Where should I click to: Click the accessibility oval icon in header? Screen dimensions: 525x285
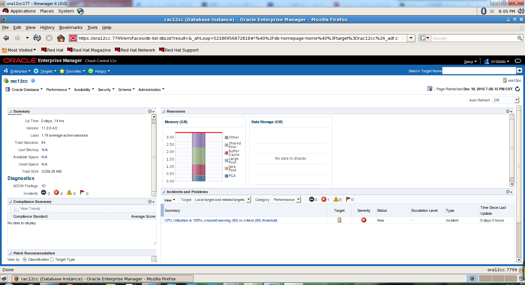[x=518, y=61]
